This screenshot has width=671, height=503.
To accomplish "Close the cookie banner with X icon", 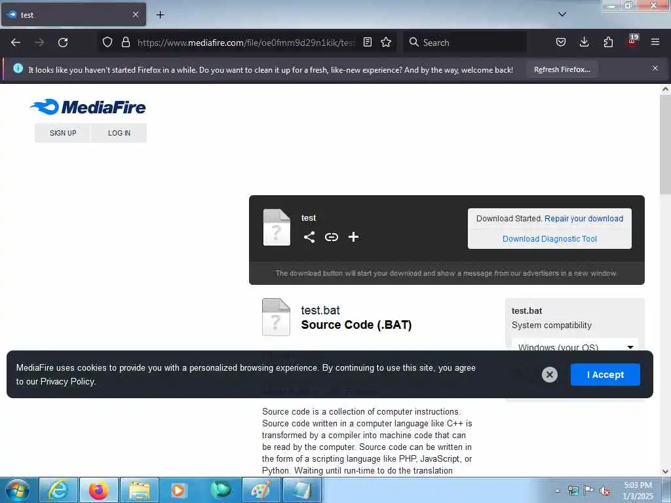I will point(550,375).
